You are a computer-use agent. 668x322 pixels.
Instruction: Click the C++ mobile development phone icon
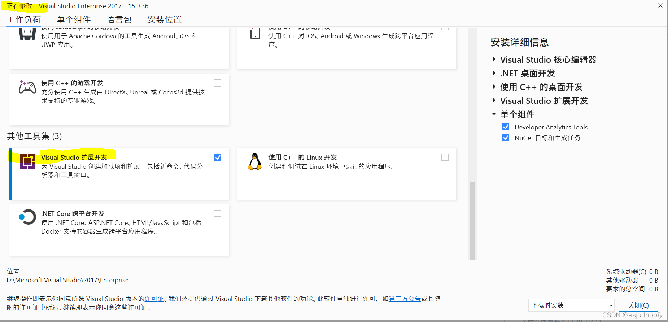pyautogui.click(x=255, y=34)
